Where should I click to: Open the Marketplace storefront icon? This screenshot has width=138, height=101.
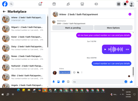point(82,4)
